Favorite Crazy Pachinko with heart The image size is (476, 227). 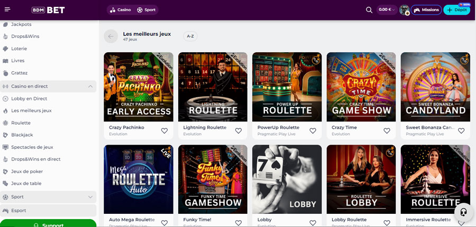pos(164,130)
